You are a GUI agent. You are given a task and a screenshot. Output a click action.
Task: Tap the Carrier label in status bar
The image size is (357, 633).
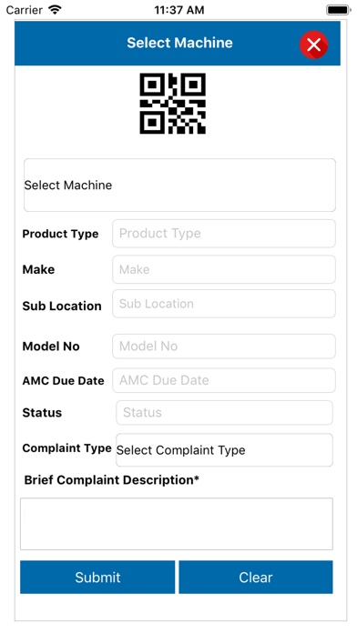(x=25, y=10)
